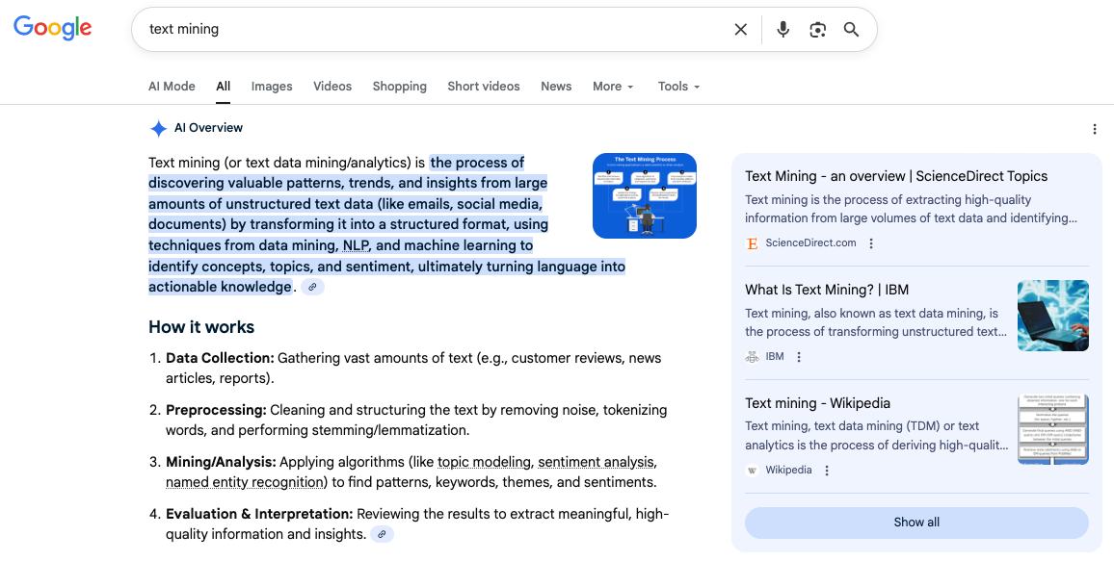Click the 'topic modeling' underlined link

(484, 463)
